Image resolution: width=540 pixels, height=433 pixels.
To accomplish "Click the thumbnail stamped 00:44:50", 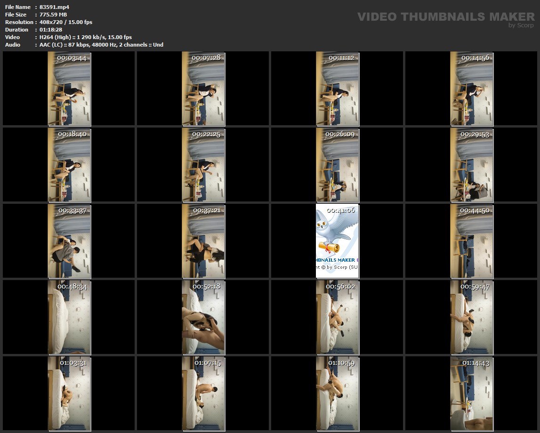I will pyautogui.click(x=472, y=241).
